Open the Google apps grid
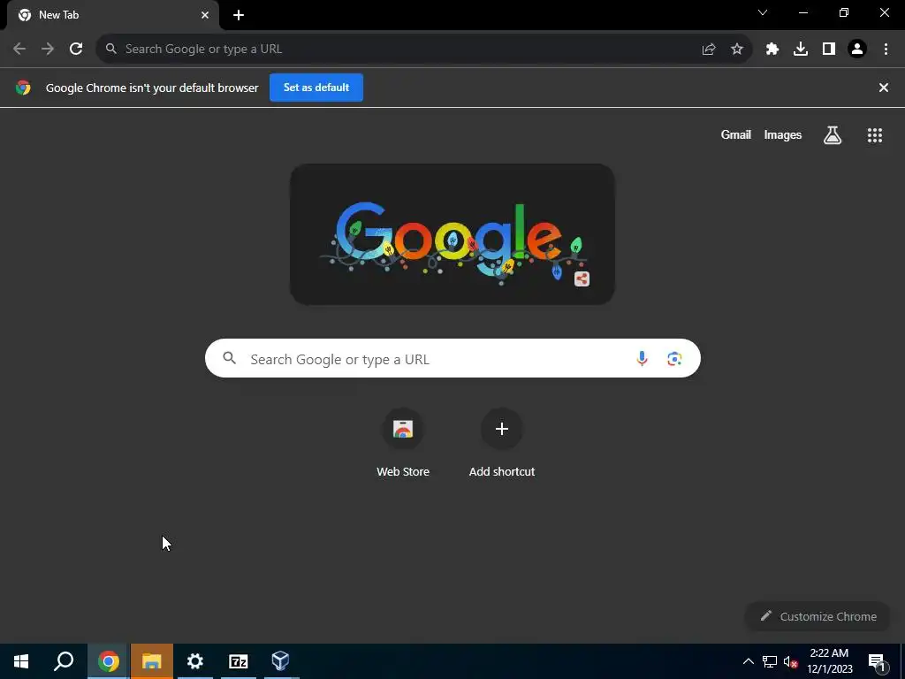Screen dimensions: 905x679 875,135
